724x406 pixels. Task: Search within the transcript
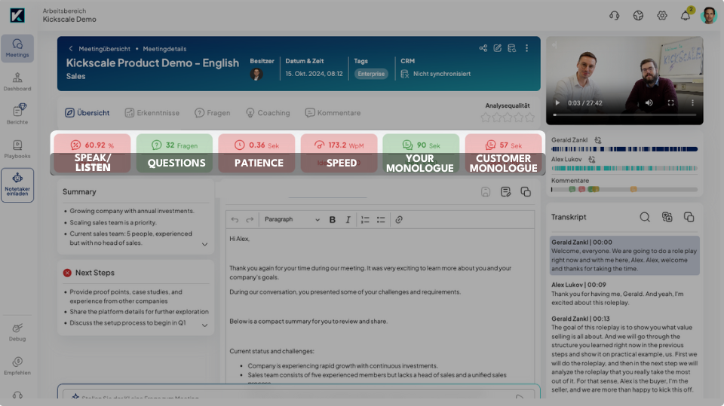[645, 217]
